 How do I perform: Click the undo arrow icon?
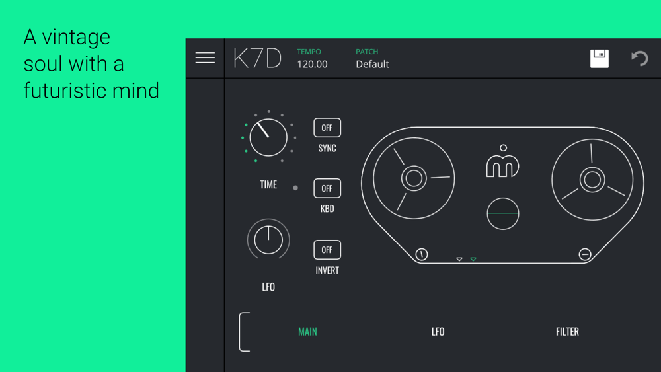(x=639, y=58)
